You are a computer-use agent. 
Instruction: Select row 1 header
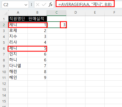click(4, 19)
